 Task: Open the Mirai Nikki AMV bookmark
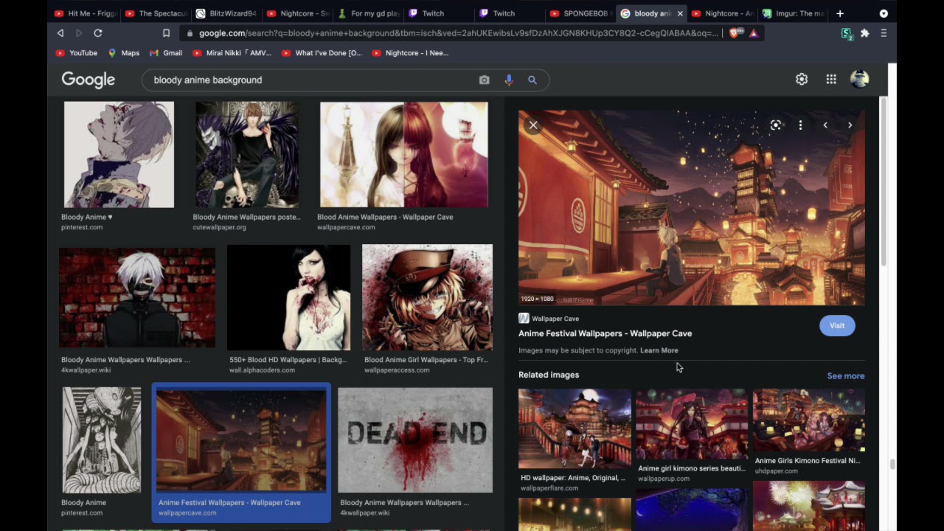(232, 53)
